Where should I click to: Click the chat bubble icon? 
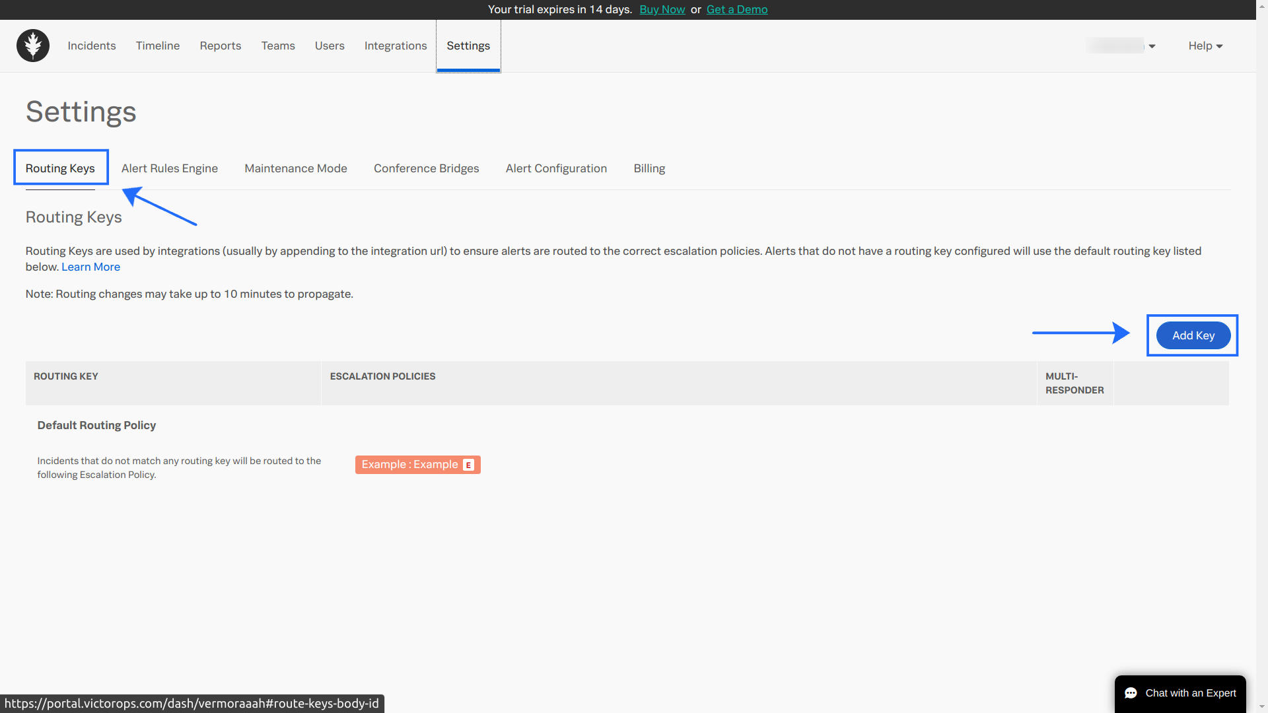(x=1131, y=693)
